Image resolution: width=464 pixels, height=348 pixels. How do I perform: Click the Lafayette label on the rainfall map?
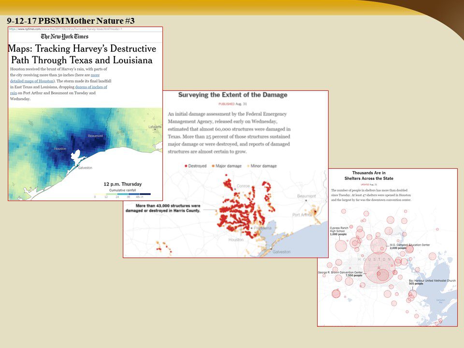point(155,127)
